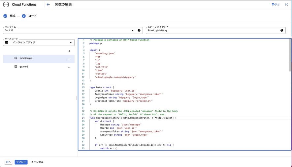Click the "switch err {" line
Viewport: 292px width, 167px height.
click(108, 149)
